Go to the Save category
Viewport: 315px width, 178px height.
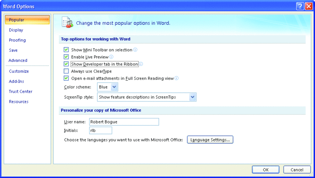coord(13,50)
